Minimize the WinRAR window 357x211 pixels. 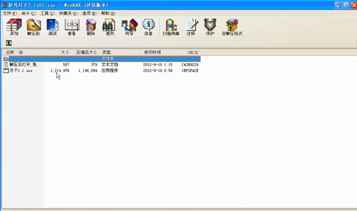pos(338,5)
